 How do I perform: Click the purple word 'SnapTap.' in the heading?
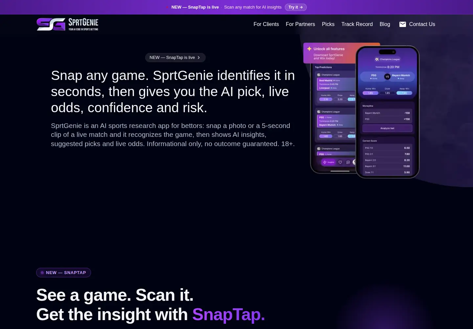click(229, 315)
